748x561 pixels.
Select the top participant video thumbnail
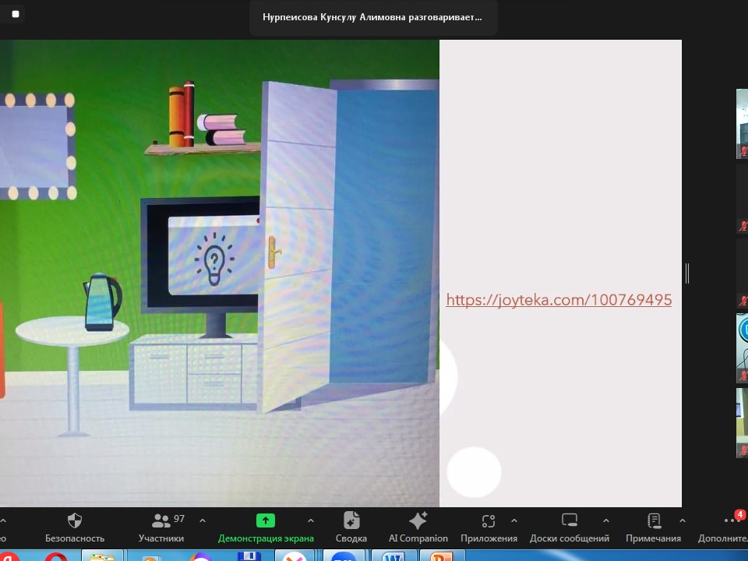pos(742,125)
